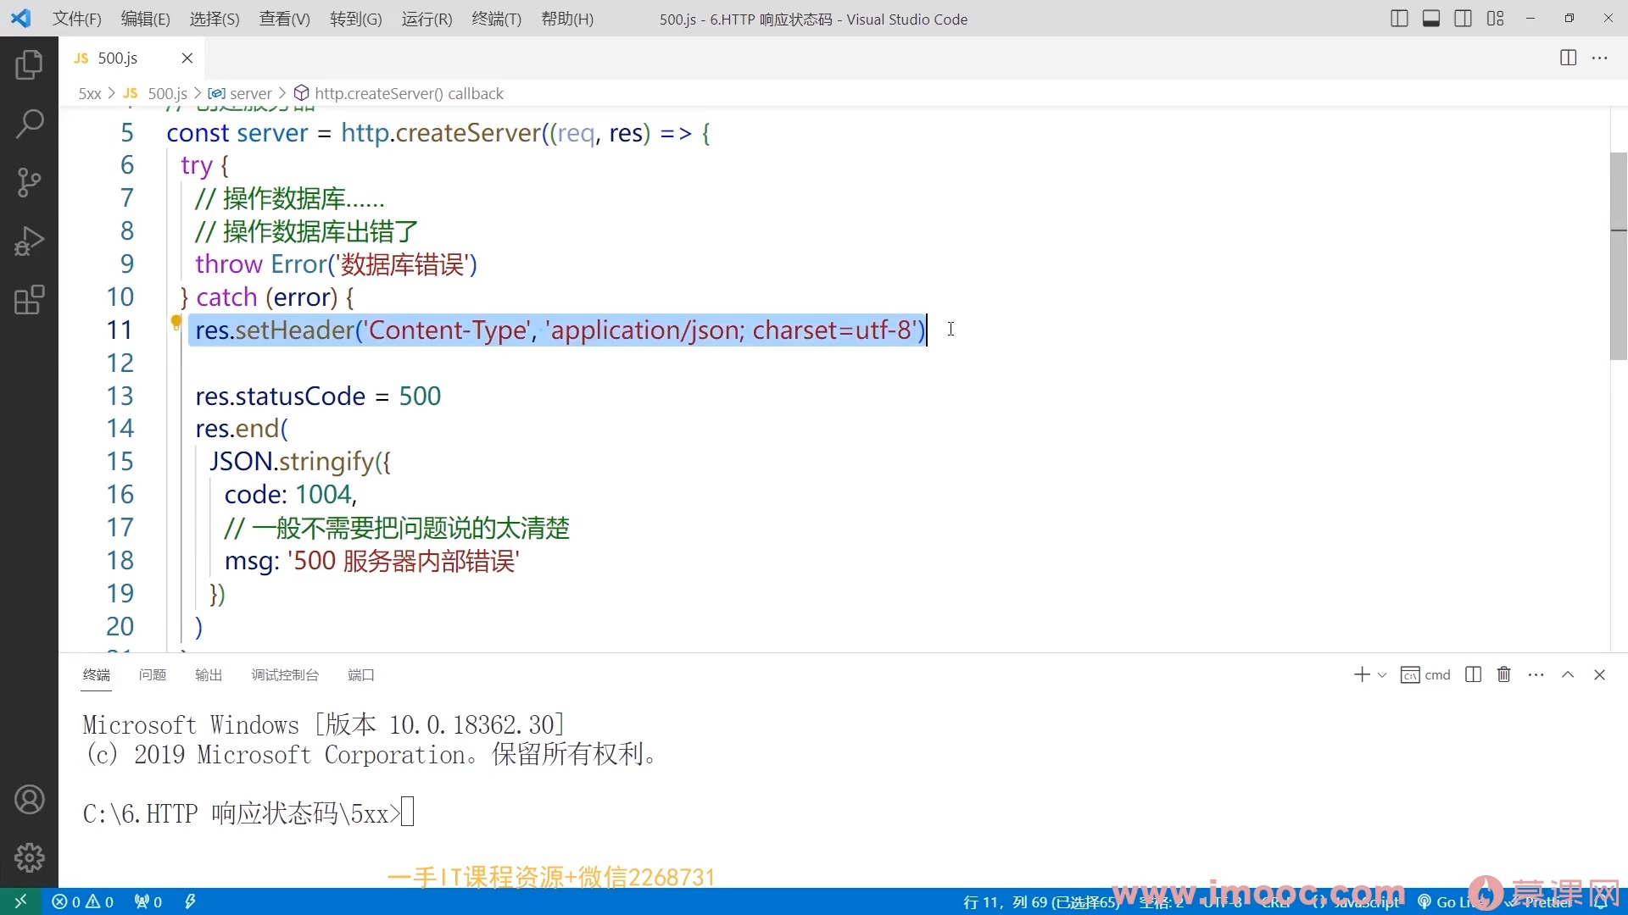Expand http.createServer() callback breadcrumb
This screenshot has width=1628, height=915.
tap(399, 93)
